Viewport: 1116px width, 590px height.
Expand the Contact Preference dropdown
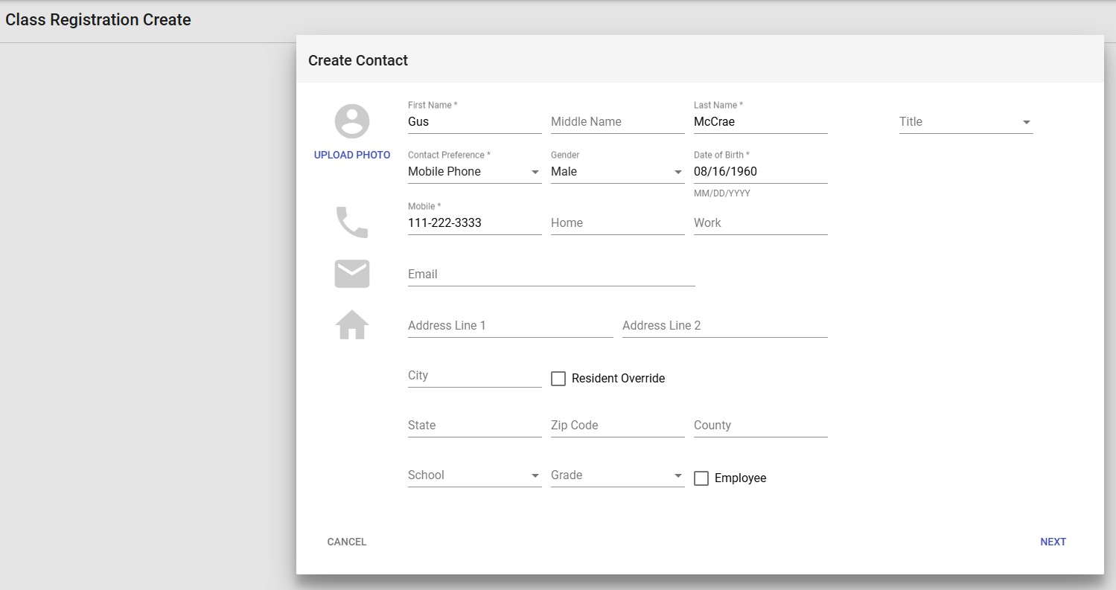click(x=474, y=172)
